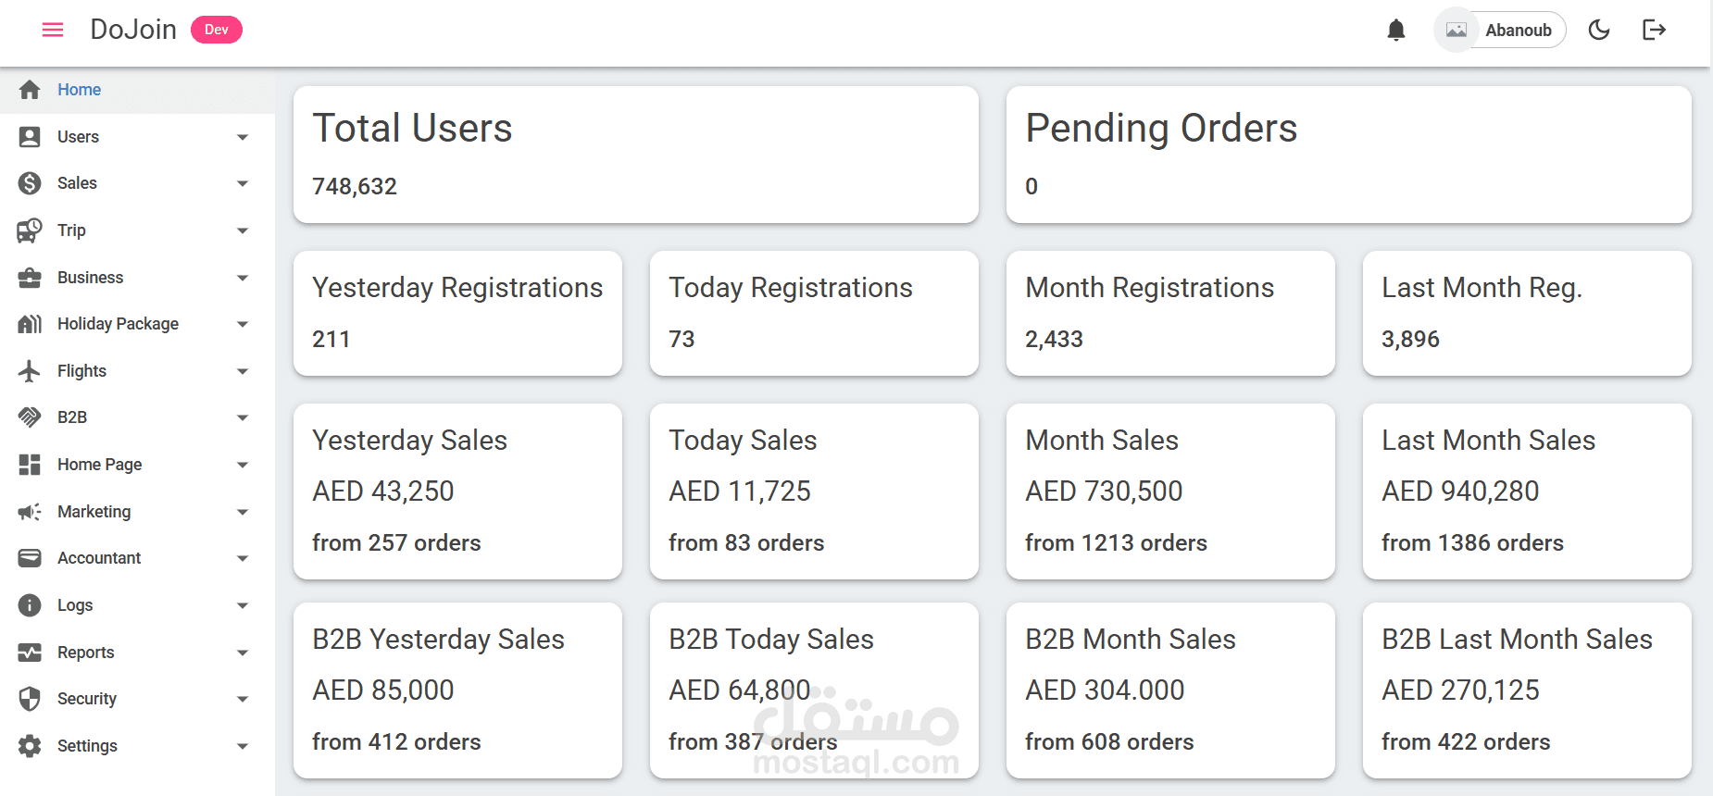The height and width of the screenshot is (796, 1713).
Task: Expand the Users dropdown arrow
Action: 243,137
